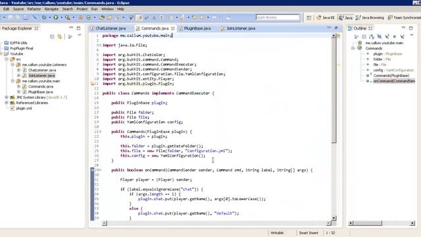The image size is (421, 237).
Task: Click the Save icon in the toolbar
Action: [11, 18]
